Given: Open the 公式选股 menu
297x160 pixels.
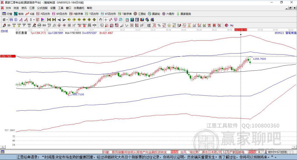Looking at the screenshot, I should [42, 8].
